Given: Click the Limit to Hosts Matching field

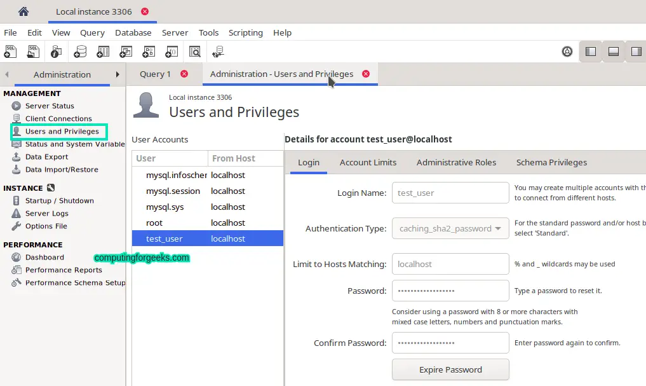Looking at the screenshot, I should click(450, 264).
